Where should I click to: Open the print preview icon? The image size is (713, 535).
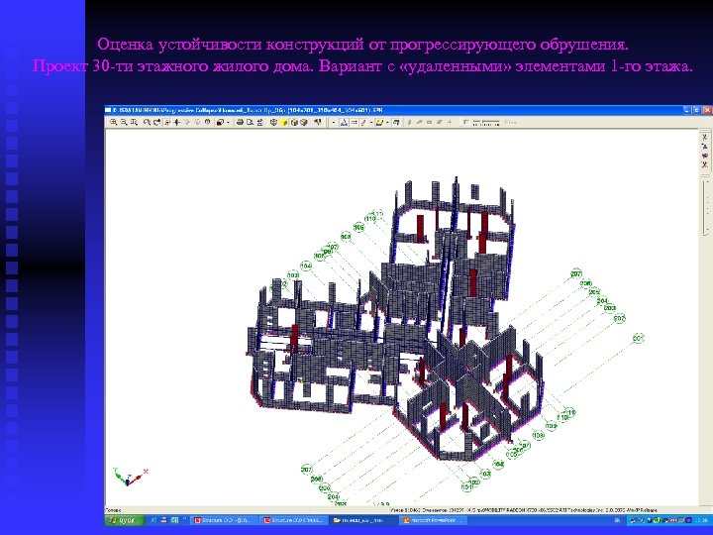tap(251, 123)
